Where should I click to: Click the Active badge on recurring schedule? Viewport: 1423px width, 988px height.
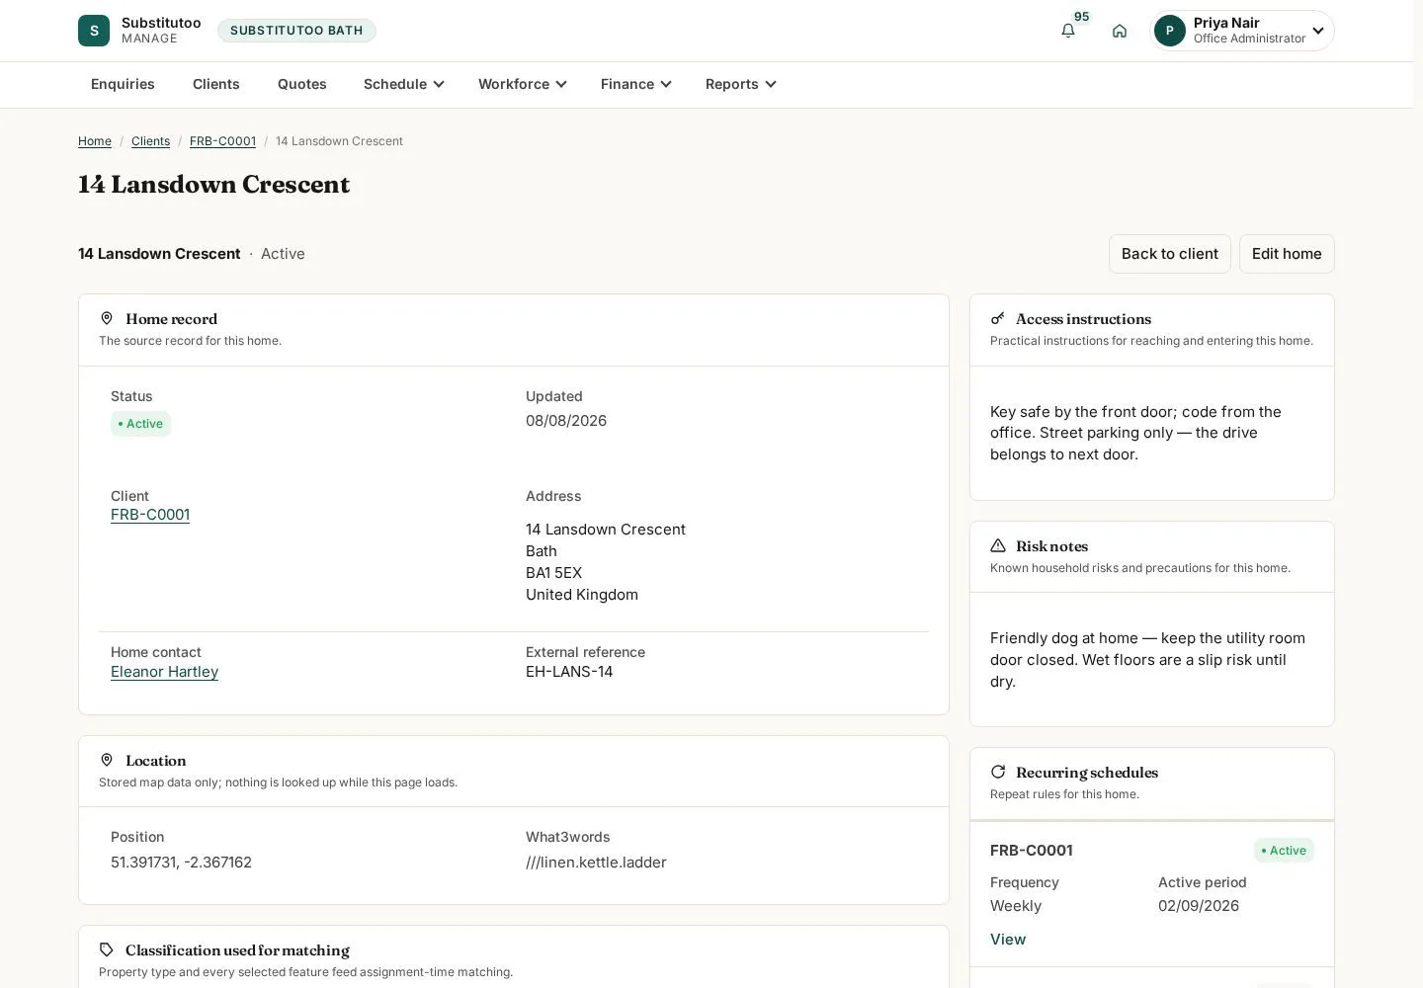(x=1284, y=851)
